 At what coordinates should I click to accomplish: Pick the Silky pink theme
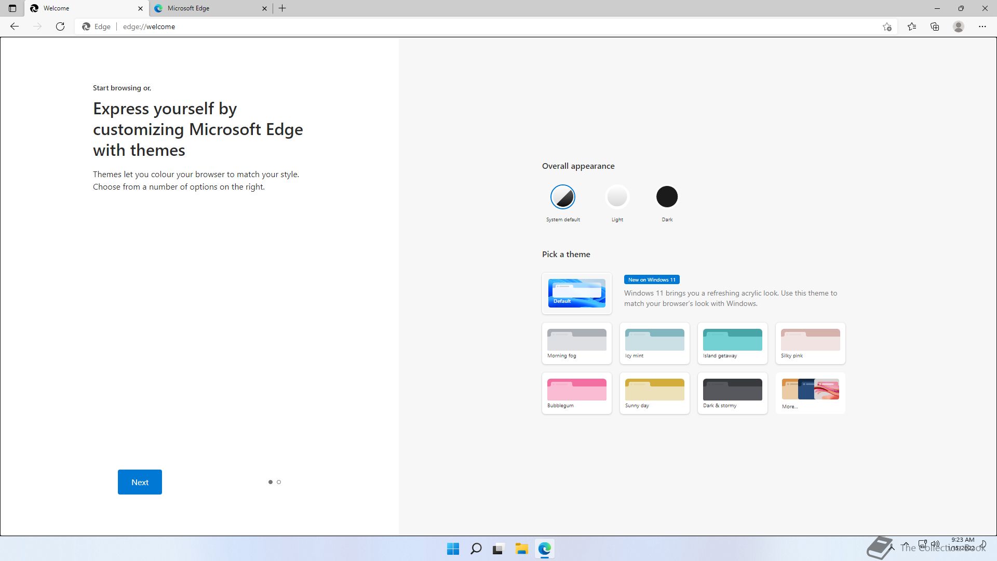811,343
